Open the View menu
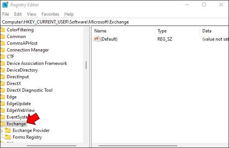The image size is (229, 148). click(31, 14)
